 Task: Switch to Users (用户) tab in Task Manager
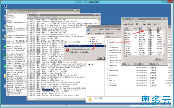(x=155, y=24)
